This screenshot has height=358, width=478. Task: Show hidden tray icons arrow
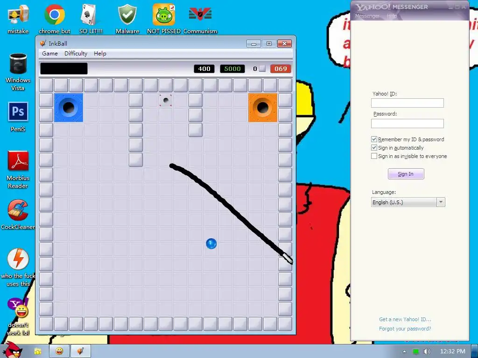(x=405, y=351)
